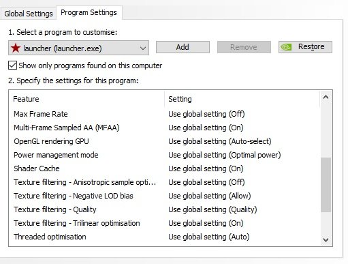Open the program selection dropdown chevron
Screen dimensions: 348x264
143,48
